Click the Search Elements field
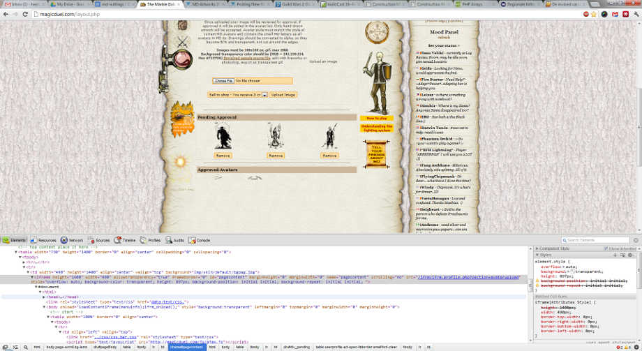The height and width of the screenshot is (351, 642). tap(596, 240)
